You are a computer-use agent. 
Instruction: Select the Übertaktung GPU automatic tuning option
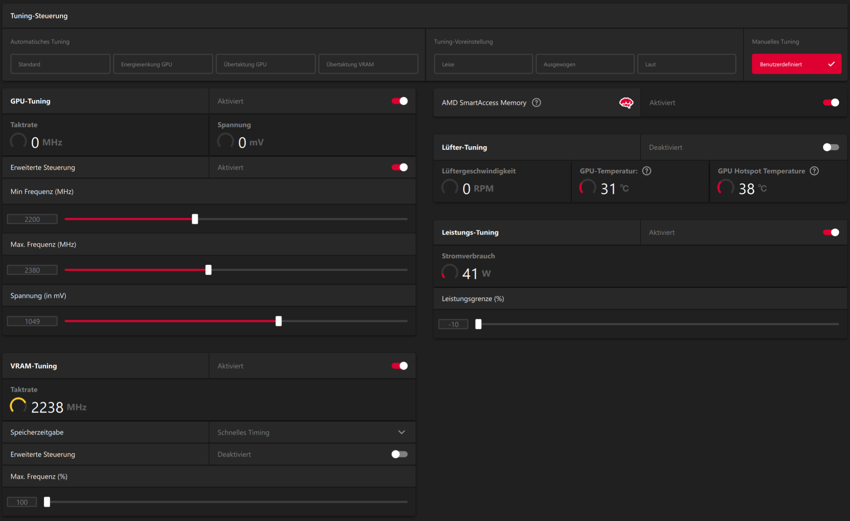[265, 64]
